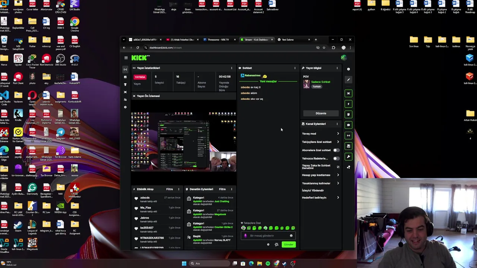
Task: Open the chat identity badge icon next to Gönder
Action: (x=277, y=245)
